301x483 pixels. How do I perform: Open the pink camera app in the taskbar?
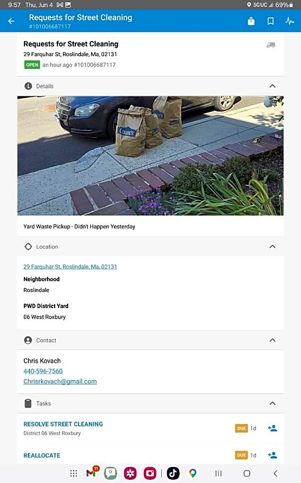pos(150,473)
